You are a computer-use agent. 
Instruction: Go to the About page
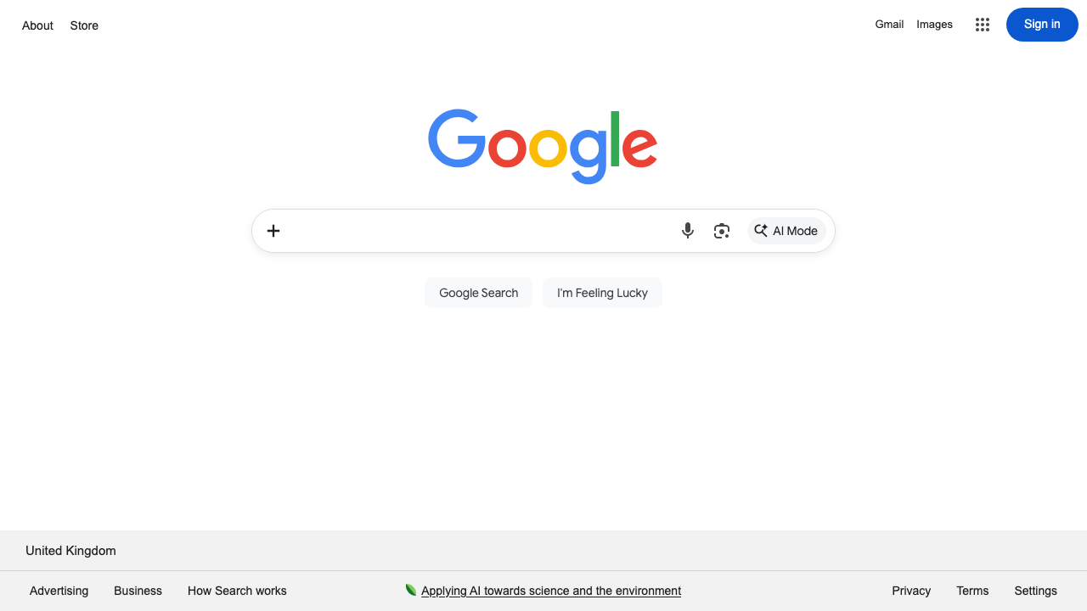[x=37, y=25]
